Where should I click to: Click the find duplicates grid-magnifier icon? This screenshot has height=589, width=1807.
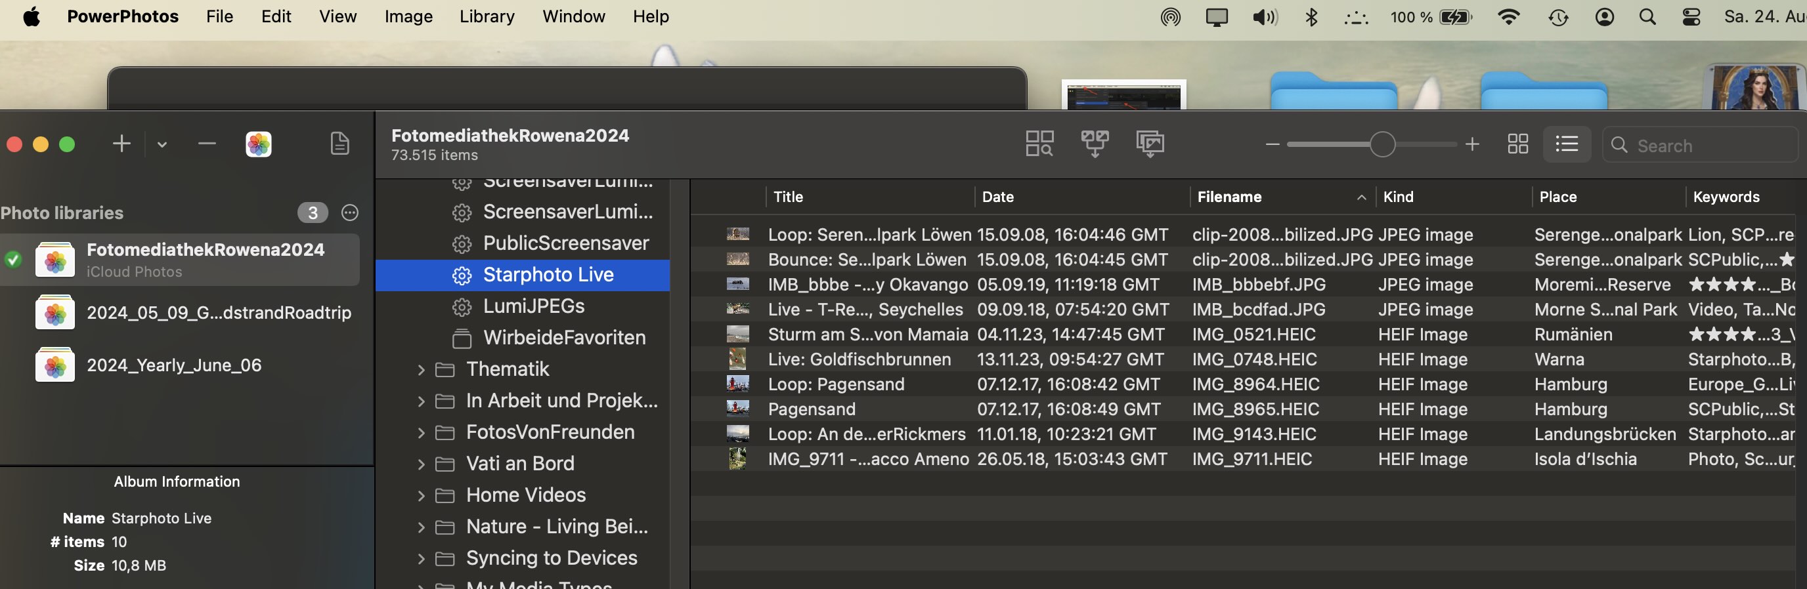point(1039,144)
